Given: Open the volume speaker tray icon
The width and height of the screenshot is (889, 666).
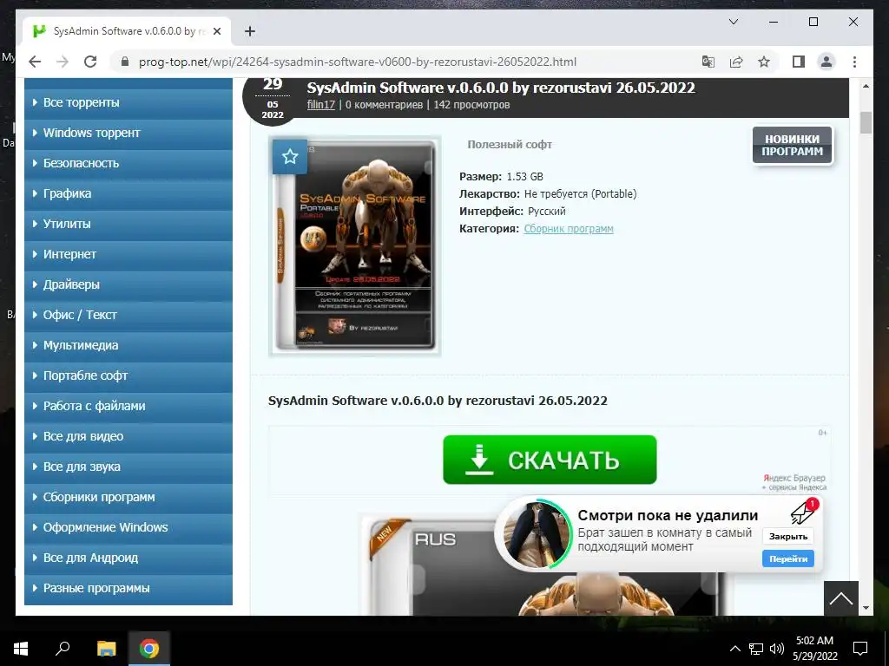Looking at the screenshot, I should (777, 649).
